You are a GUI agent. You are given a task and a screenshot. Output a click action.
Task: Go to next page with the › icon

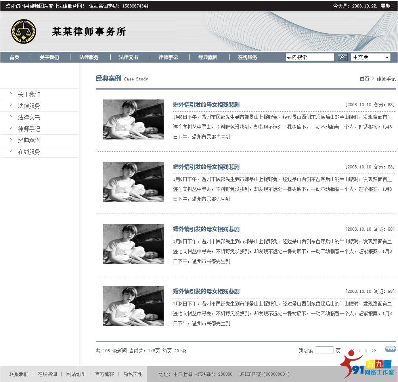366,350
